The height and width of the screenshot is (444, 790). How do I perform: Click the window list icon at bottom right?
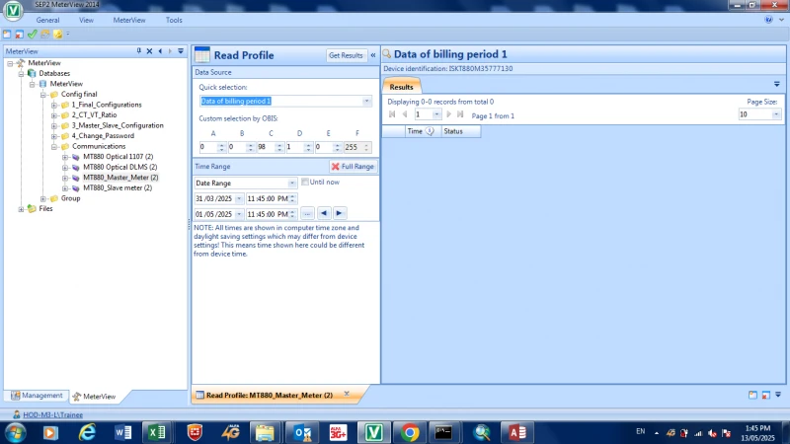pos(752,396)
